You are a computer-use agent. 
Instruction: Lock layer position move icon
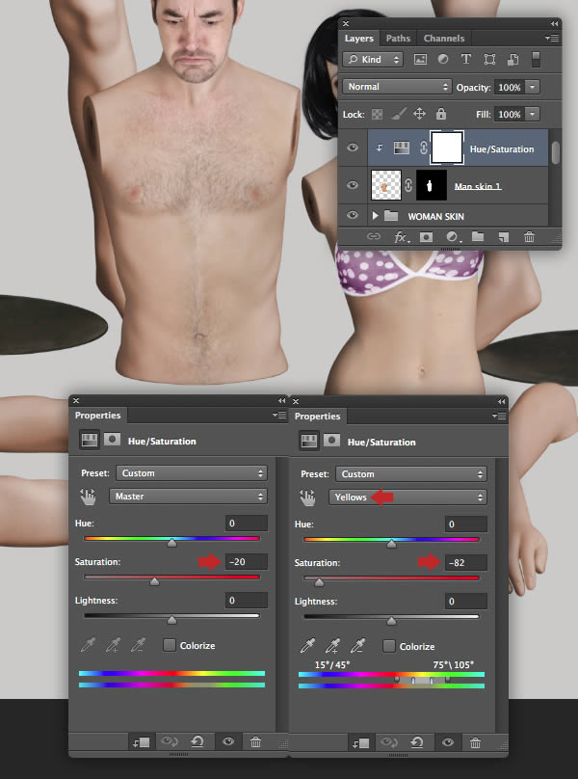click(420, 115)
